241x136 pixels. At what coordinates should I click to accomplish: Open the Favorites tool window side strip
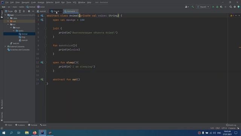click(2, 117)
